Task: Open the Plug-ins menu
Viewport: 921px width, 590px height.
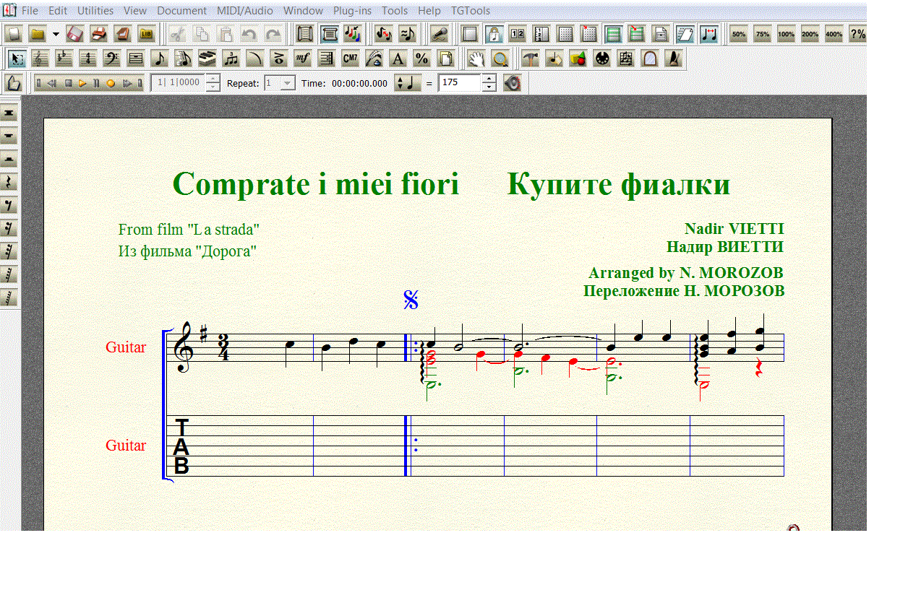Action: (352, 11)
